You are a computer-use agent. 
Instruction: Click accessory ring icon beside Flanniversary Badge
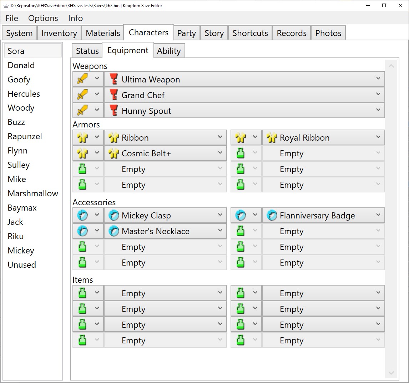pos(241,216)
